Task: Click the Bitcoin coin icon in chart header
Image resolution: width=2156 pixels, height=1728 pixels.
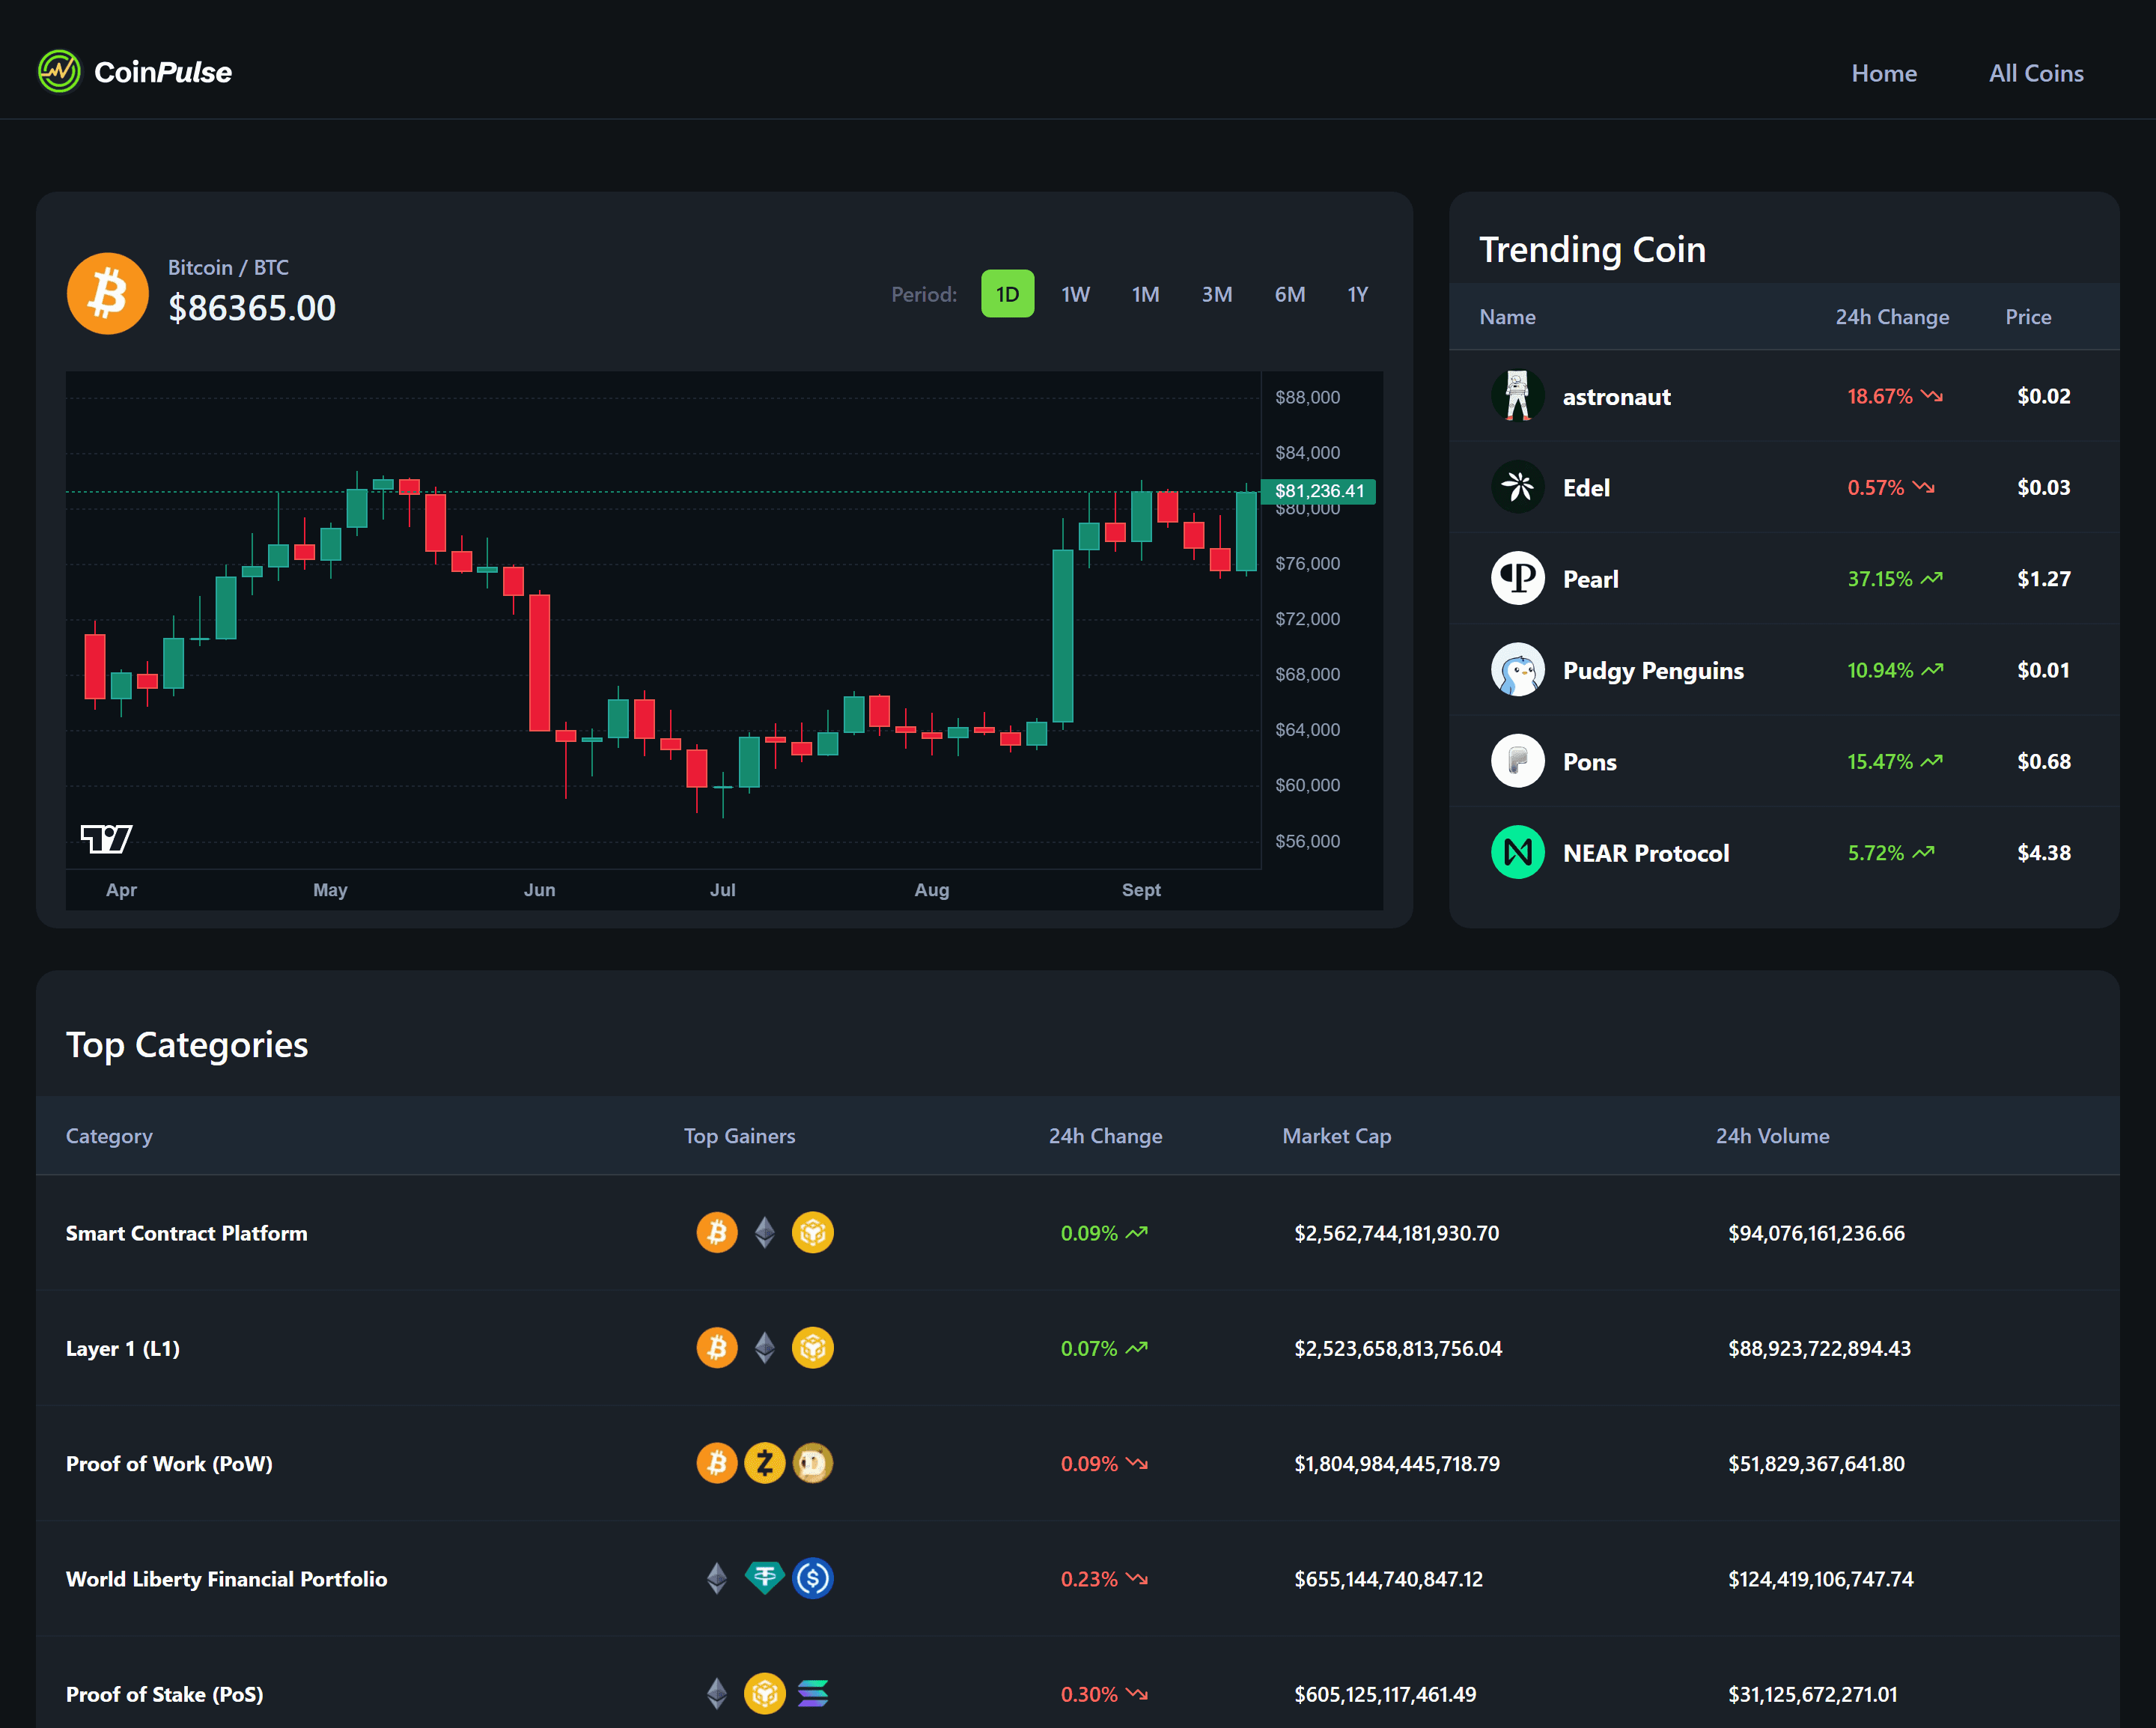Action: pos(108,293)
